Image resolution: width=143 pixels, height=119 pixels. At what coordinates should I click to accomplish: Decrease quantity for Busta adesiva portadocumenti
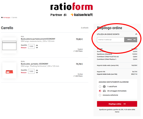[37, 47]
